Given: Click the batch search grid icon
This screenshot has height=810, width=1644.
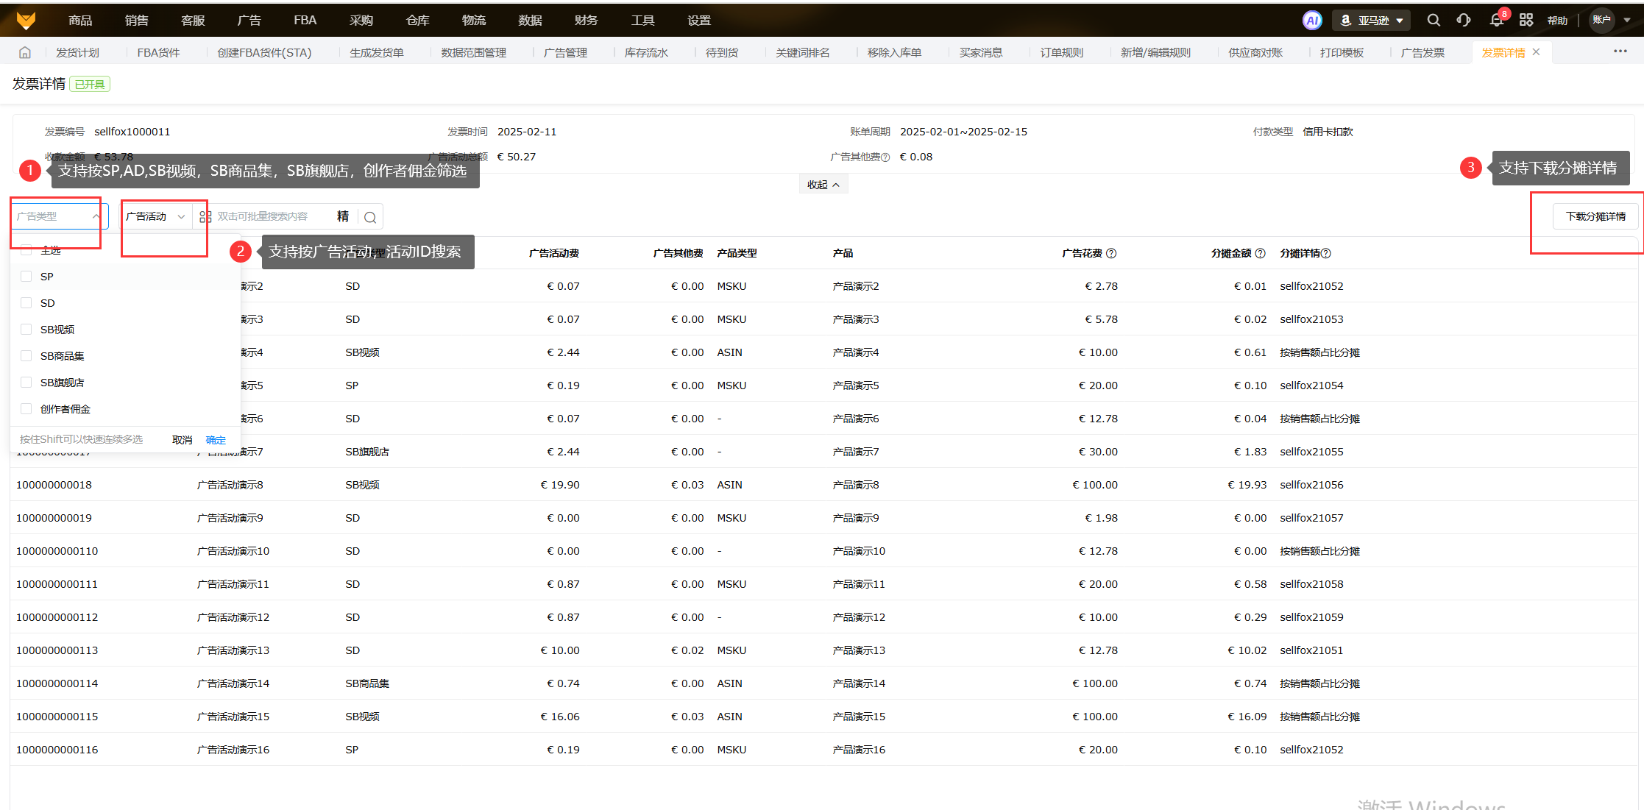Looking at the screenshot, I should pos(205,217).
